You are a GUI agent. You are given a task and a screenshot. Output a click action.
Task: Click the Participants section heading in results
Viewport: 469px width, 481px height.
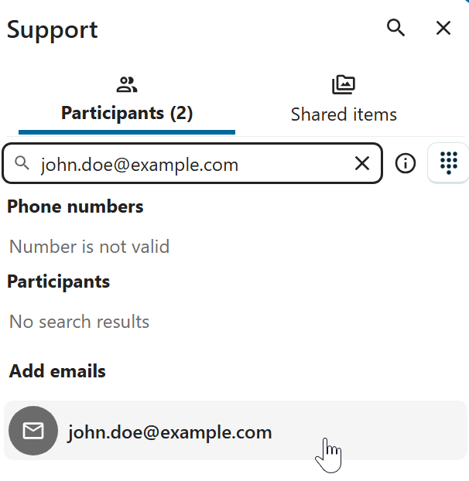(59, 281)
